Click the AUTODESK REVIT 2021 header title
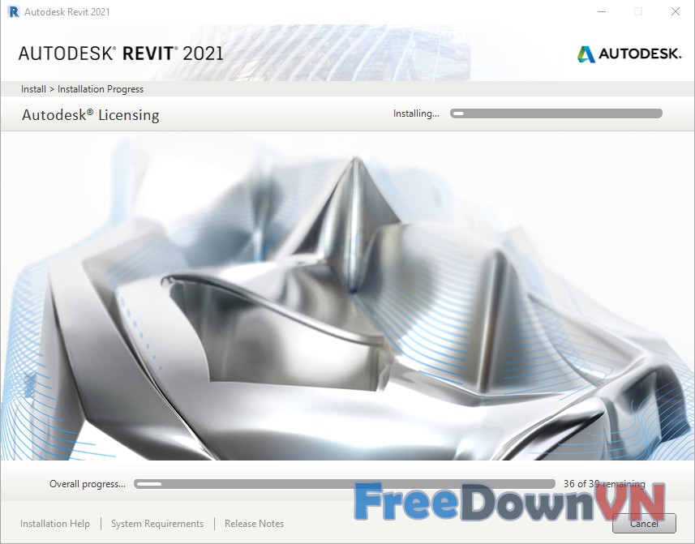This screenshot has height=544, width=695. tap(121, 54)
